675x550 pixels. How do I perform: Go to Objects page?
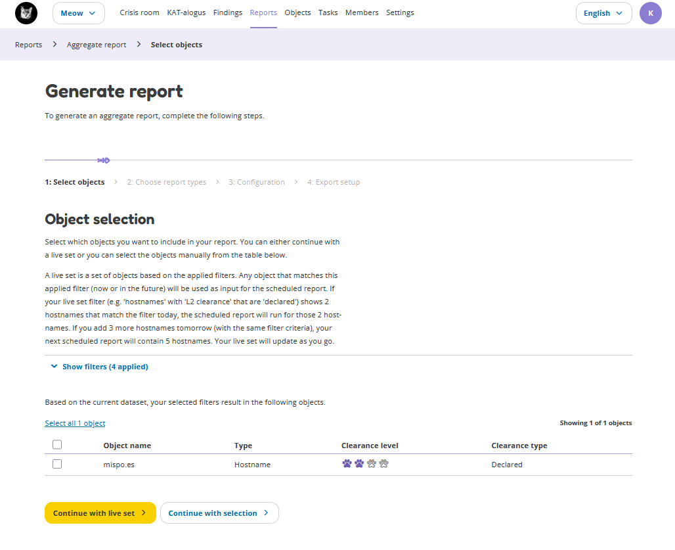297,12
